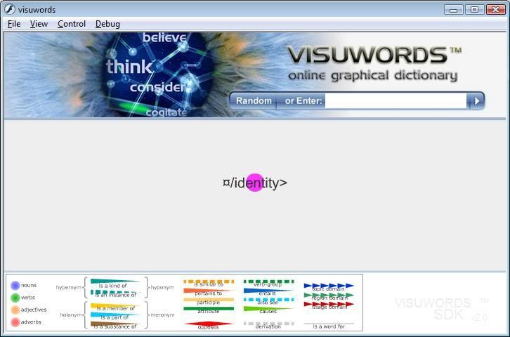Click the red 'usage domain' arrows

(x=329, y=304)
